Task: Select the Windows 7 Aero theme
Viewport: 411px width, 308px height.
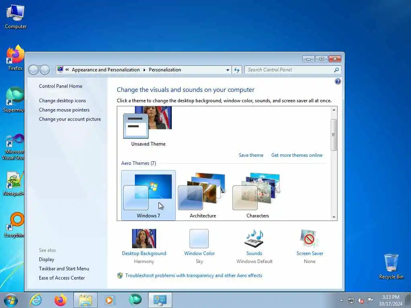Action: [x=149, y=195]
